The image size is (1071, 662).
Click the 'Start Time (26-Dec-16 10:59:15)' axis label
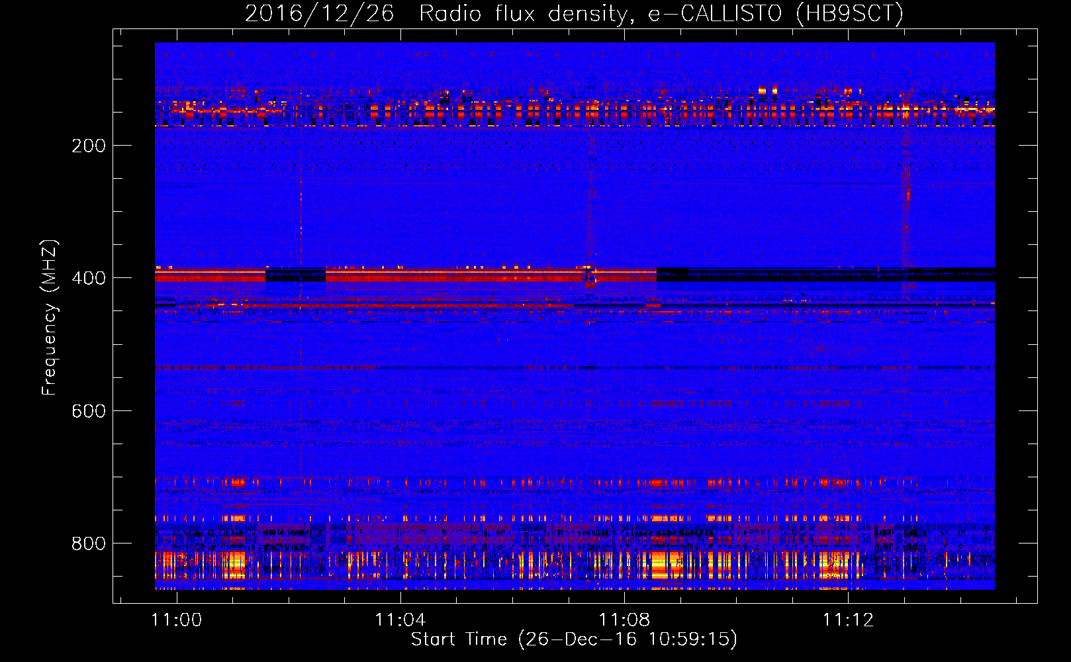pyautogui.click(x=574, y=639)
